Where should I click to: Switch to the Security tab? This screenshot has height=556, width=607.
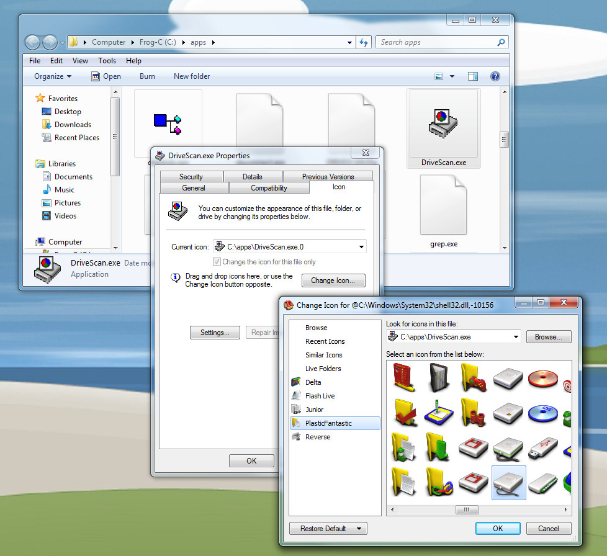click(191, 177)
